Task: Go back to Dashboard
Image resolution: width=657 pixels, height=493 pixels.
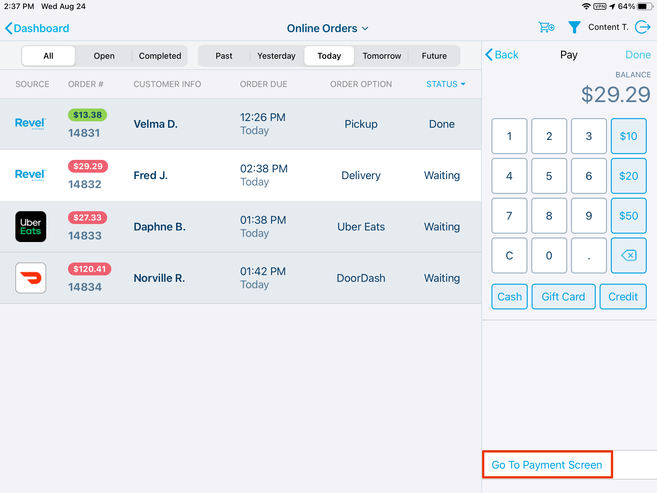Action: click(x=37, y=28)
